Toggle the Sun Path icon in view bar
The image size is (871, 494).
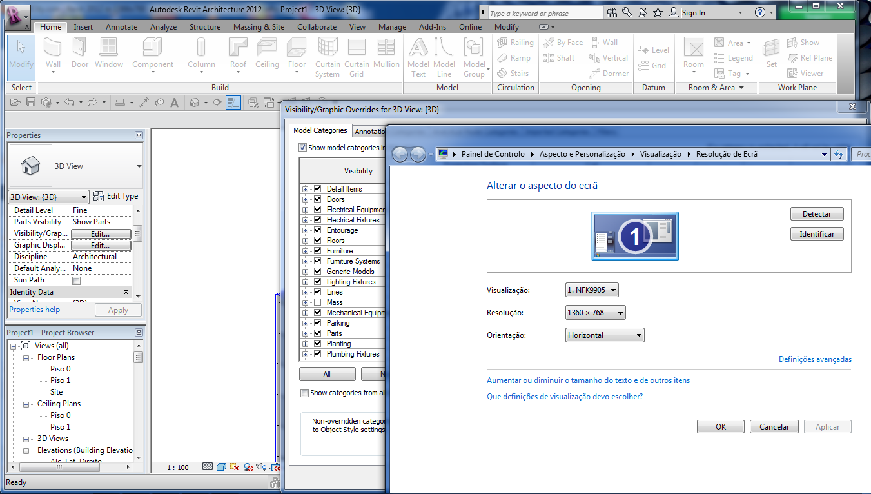point(234,467)
